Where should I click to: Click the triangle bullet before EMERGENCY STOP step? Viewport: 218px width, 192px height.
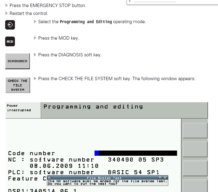pyautogui.click(x=7, y=5)
